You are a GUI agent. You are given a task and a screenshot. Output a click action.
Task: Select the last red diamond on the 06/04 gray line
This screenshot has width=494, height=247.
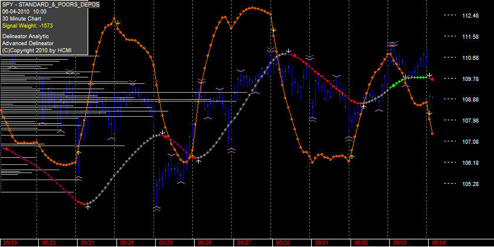[x=432, y=79]
